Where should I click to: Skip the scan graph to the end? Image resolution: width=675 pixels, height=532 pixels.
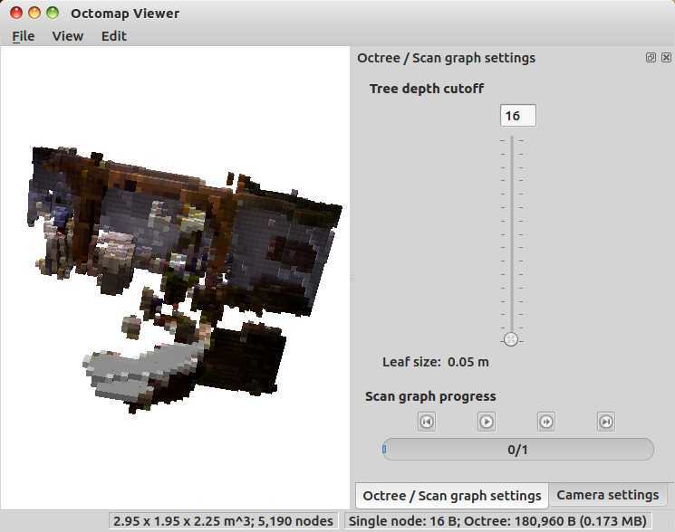(x=606, y=422)
